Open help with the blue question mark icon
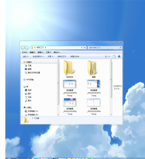Viewport: 145px width, 159px height. click(119, 56)
